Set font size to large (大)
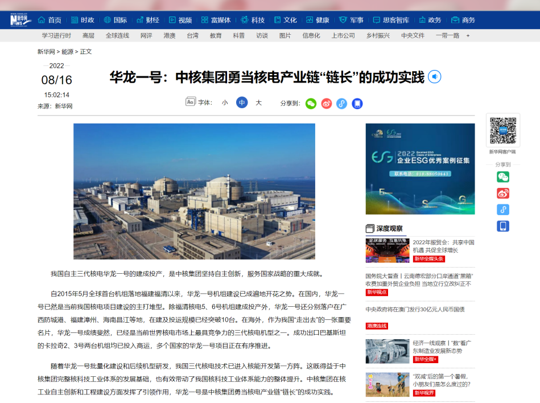540x403 pixels. [x=258, y=103]
